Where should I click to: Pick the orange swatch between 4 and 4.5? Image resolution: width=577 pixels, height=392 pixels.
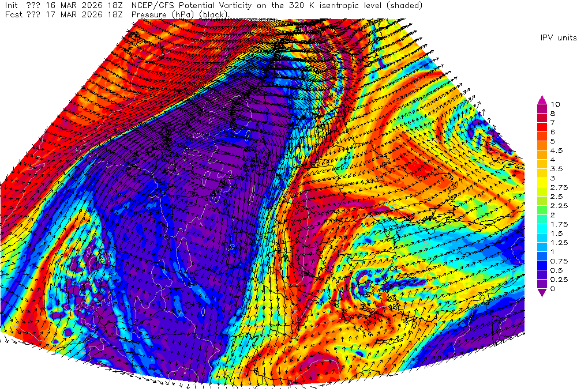[x=542, y=155]
